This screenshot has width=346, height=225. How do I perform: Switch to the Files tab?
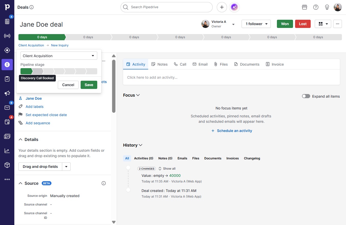(221, 64)
